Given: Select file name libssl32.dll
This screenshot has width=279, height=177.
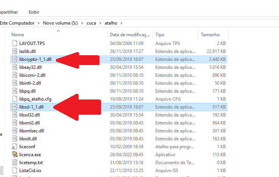Looking at the screenshot, I should (29, 115).
